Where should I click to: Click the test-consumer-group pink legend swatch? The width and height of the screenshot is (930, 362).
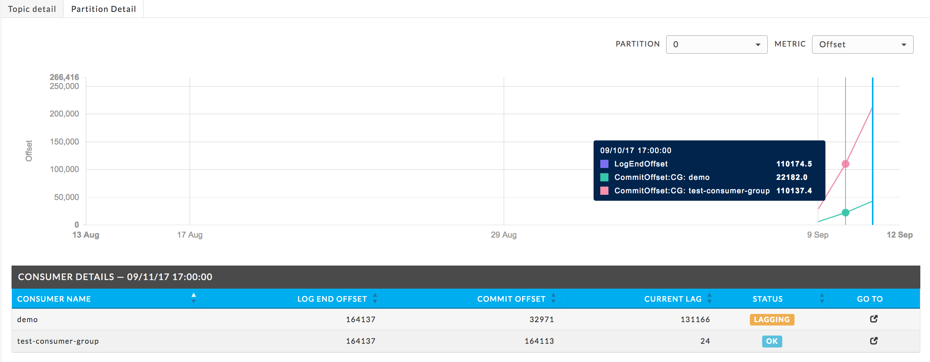click(604, 191)
